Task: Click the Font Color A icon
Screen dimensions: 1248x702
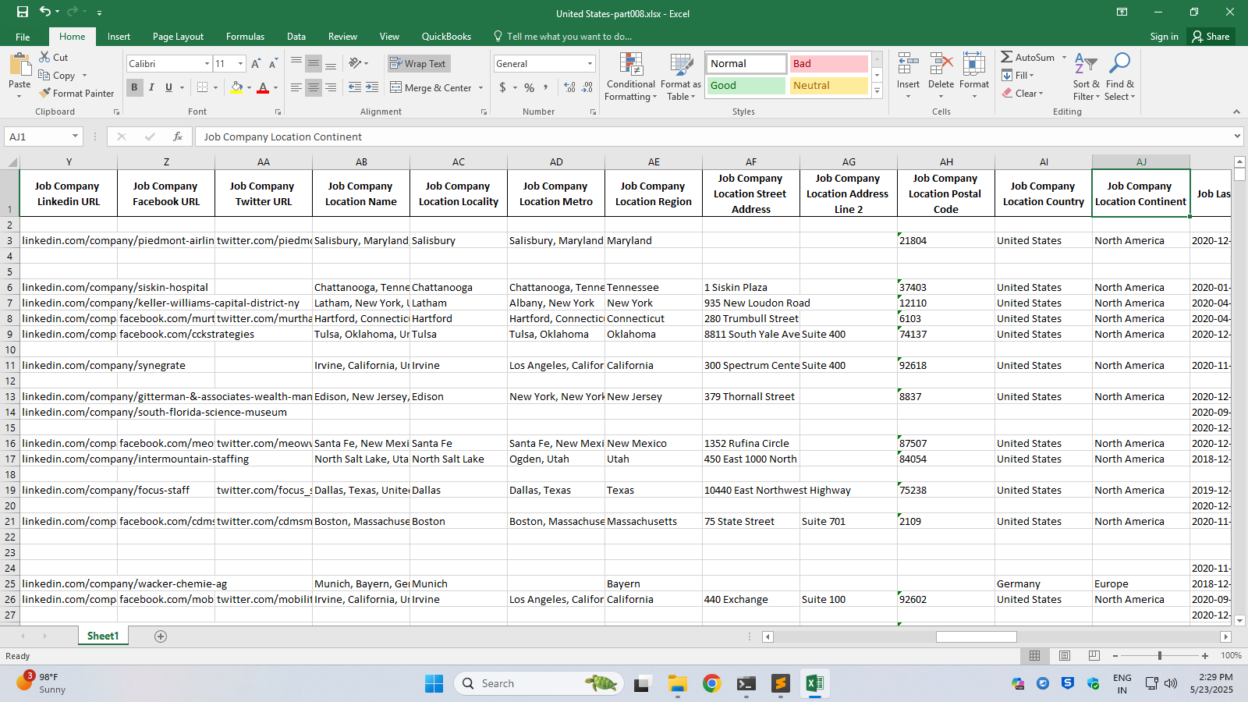Action: [263, 87]
